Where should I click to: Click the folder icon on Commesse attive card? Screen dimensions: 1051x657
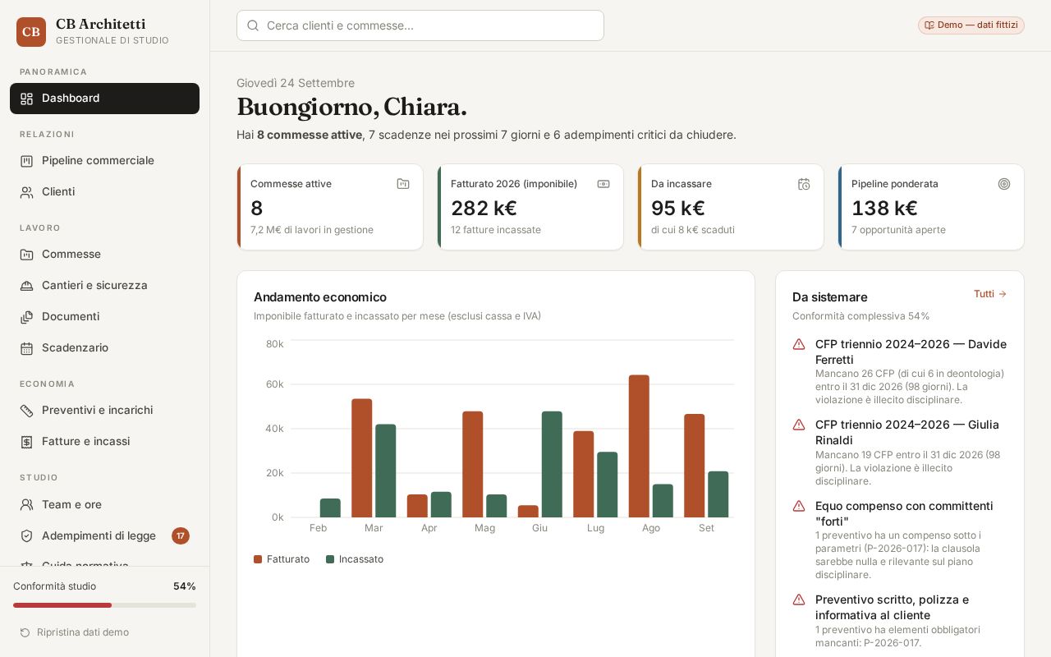point(403,184)
